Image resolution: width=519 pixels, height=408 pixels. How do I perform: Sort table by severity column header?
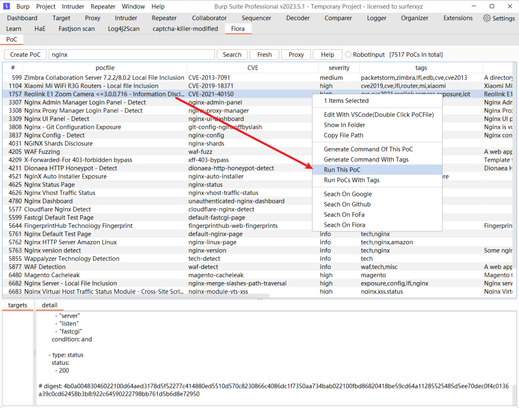[339, 68]
